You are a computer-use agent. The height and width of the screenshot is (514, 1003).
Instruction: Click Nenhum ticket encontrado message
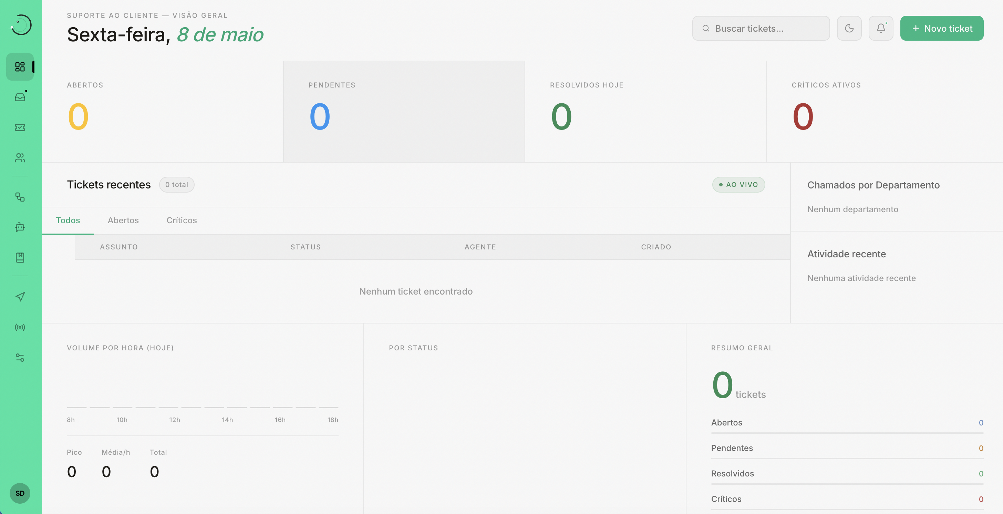(416, 291)
